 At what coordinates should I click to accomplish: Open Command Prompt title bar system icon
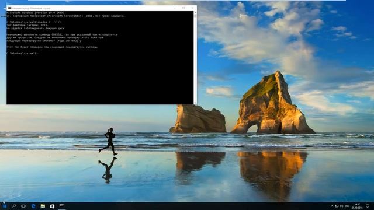coord(9,8)
